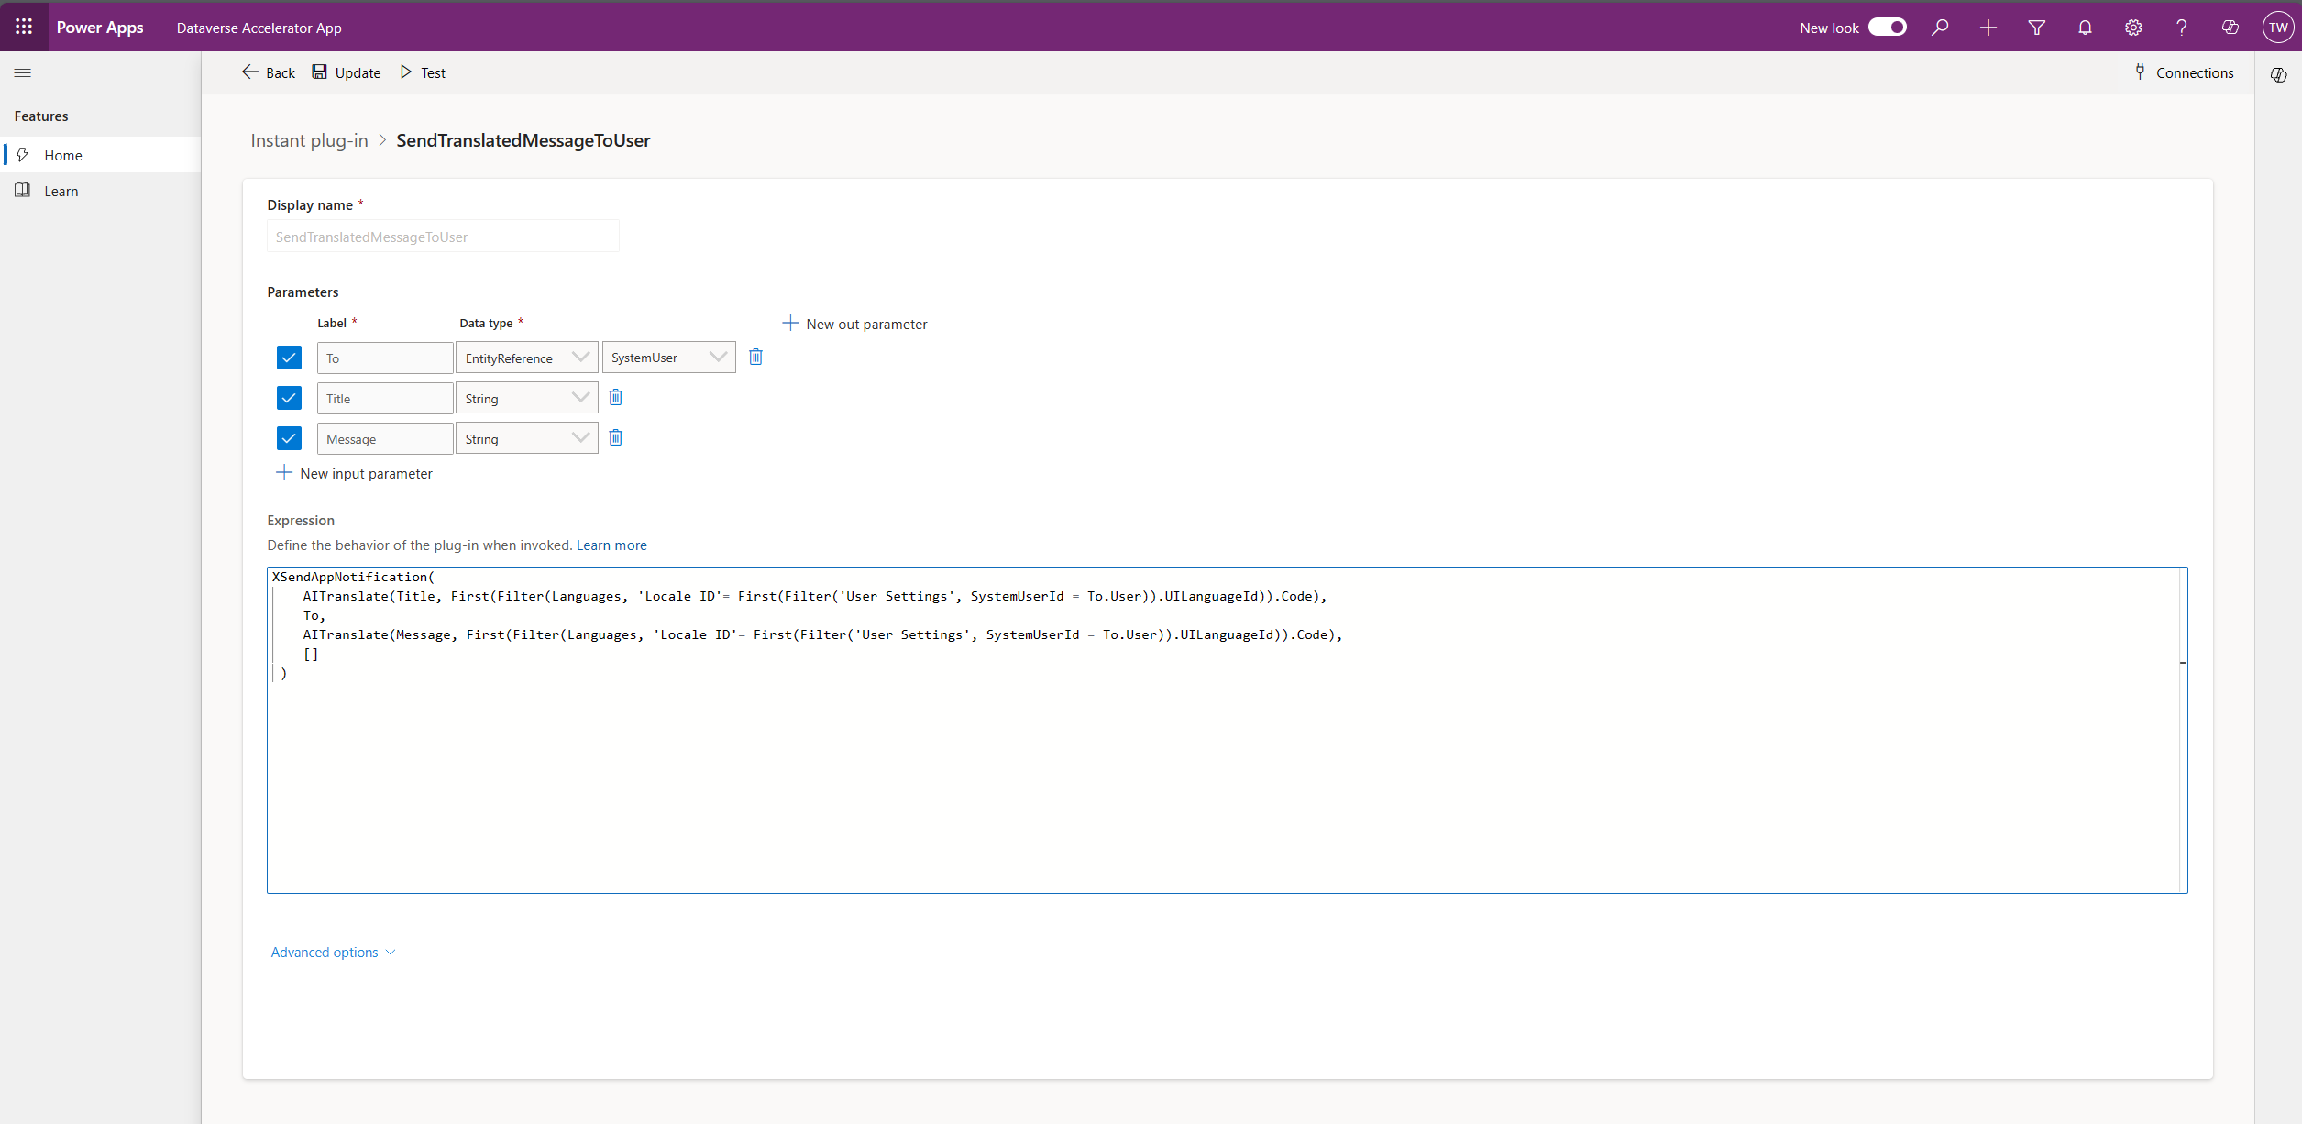This screenshot has height=1124, width=2302.
Task: Delete the Title parameter row
Action: tap(616, 397)
